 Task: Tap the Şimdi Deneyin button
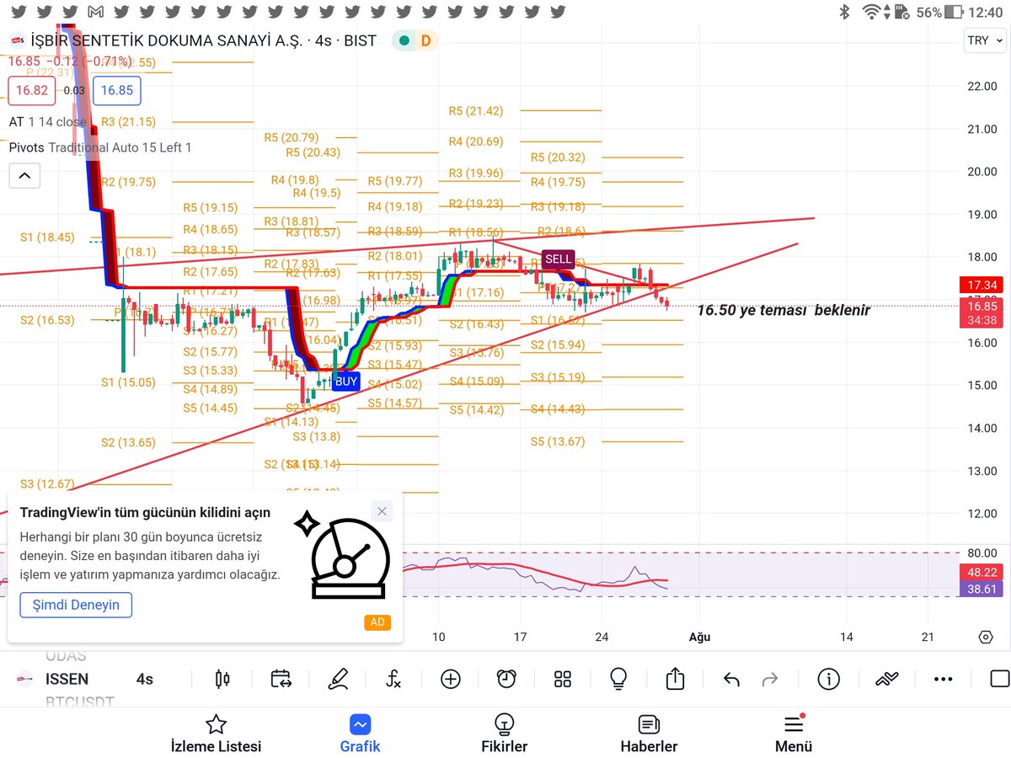[76, 605]
